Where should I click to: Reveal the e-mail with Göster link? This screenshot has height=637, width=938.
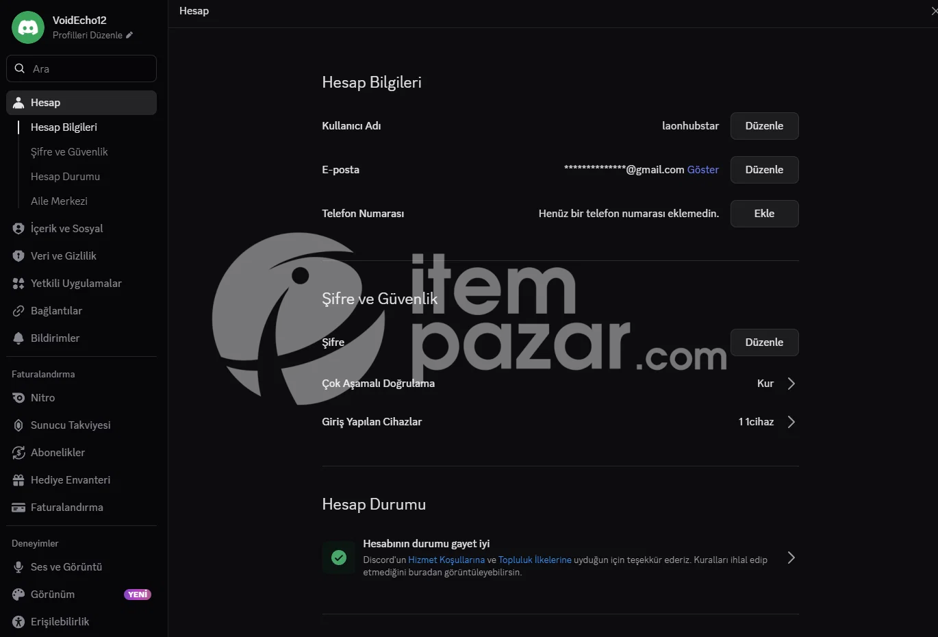point(702,170)
